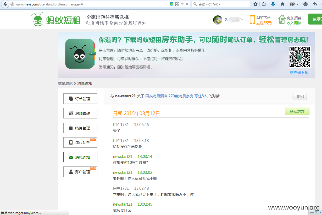Image resolution: width=322 pixels, height=215 pixels.
Task: Click the 我是房东 breadcrumb
Action: click(x=65, y=83)
